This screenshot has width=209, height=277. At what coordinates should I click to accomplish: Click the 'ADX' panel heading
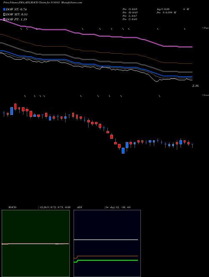79,207
